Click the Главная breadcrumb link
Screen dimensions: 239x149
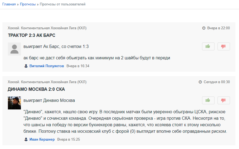9,4
